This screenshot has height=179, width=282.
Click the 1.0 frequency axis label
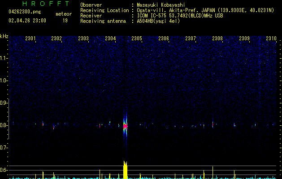(4, 81)
